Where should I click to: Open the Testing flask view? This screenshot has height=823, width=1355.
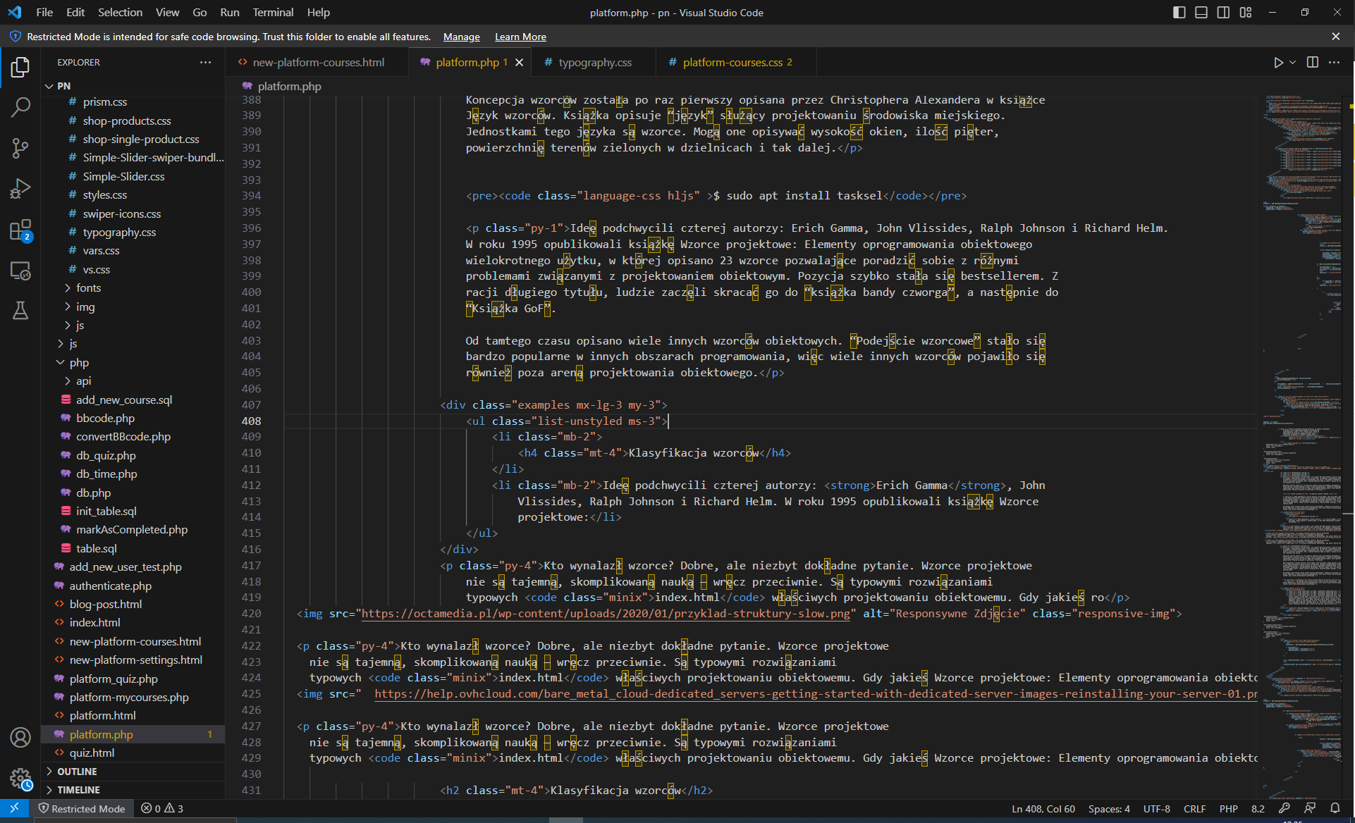pyautogui.click(x=20, y=311)
